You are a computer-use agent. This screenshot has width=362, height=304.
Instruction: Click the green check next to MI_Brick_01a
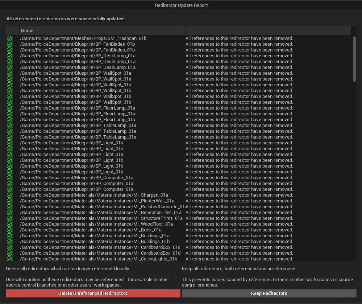(x=9, y=230)
